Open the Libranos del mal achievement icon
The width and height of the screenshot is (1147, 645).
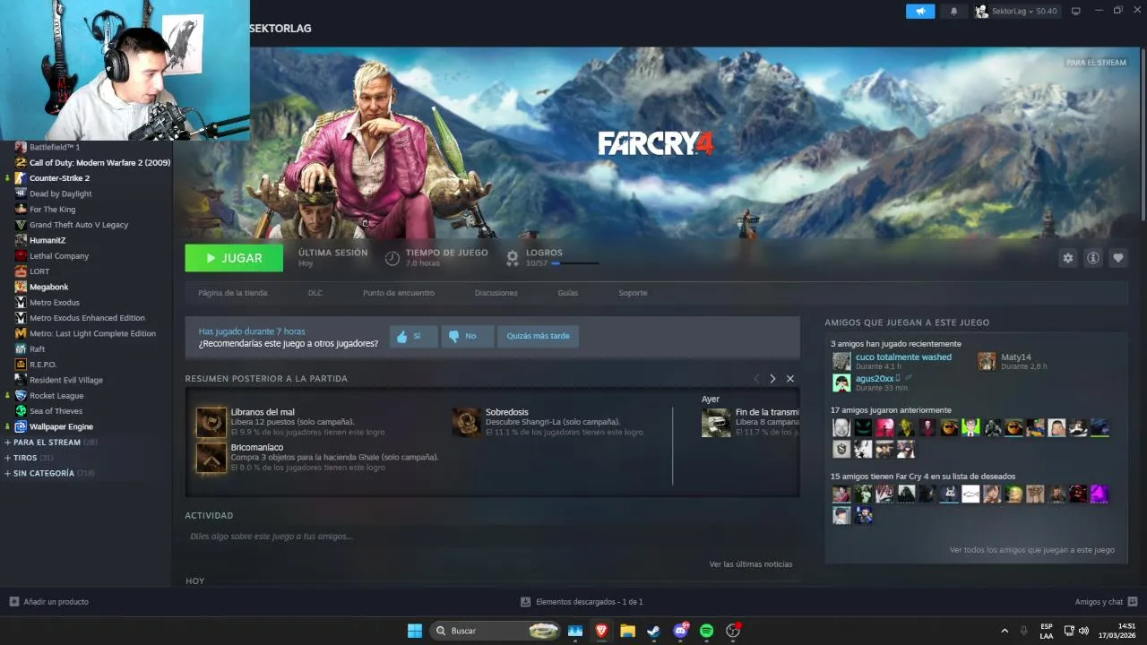(x=211, y=422)
